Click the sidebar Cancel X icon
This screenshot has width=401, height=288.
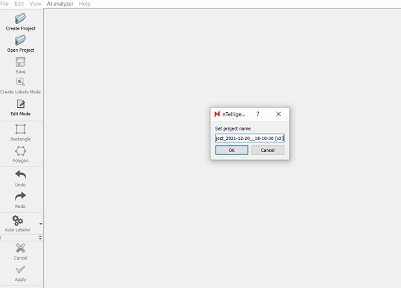(21, 248)
